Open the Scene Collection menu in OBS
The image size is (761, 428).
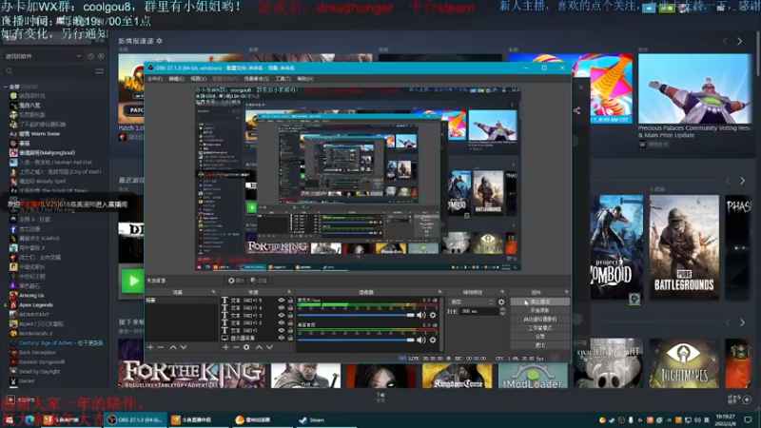pos(256,79)
